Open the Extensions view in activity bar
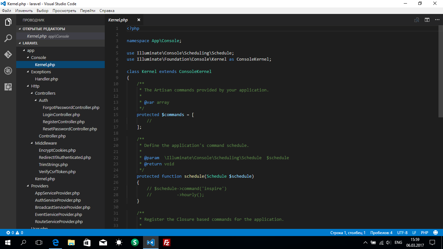 8,87
